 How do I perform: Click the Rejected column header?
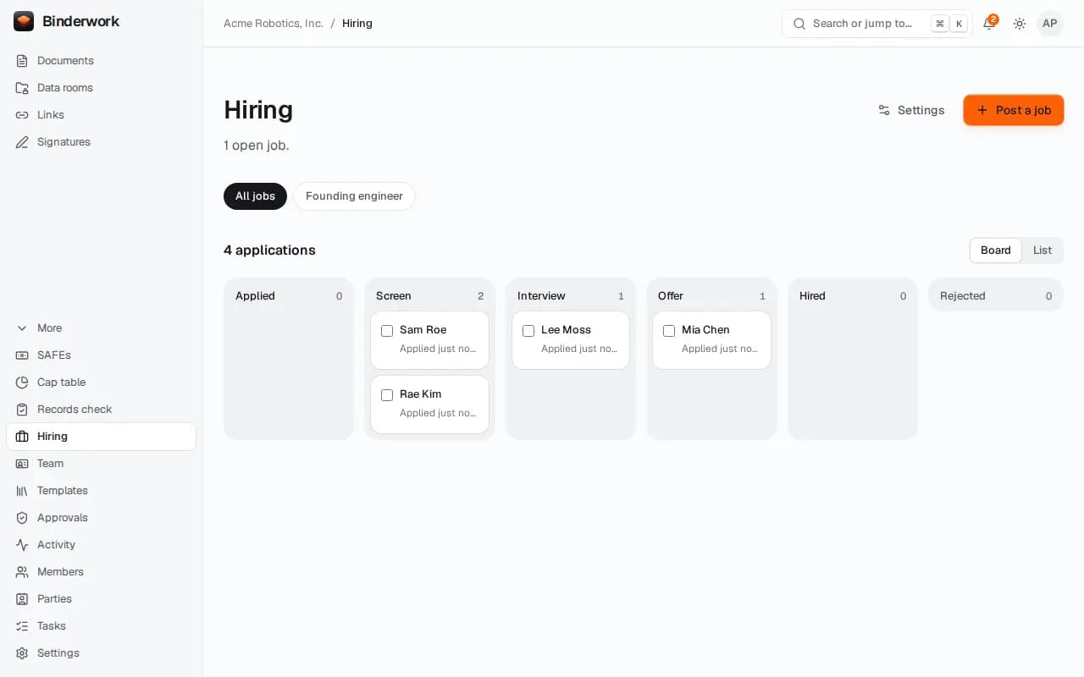tap(996, 296)
